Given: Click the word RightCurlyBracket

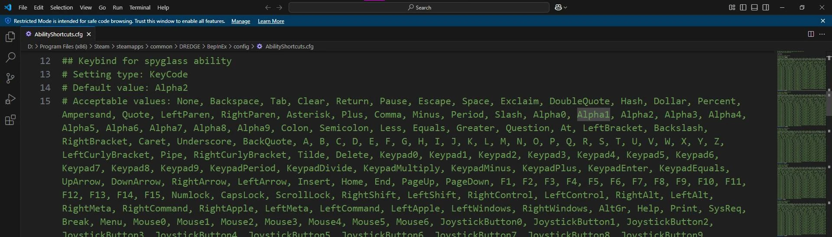Looking at the screenshot, I should click(240, 155).
